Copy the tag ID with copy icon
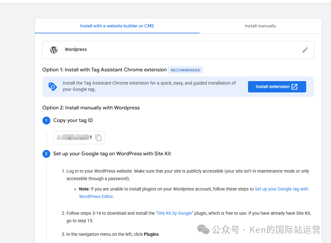Viewport: 331px width, 243px height. [x=98, y=138]
